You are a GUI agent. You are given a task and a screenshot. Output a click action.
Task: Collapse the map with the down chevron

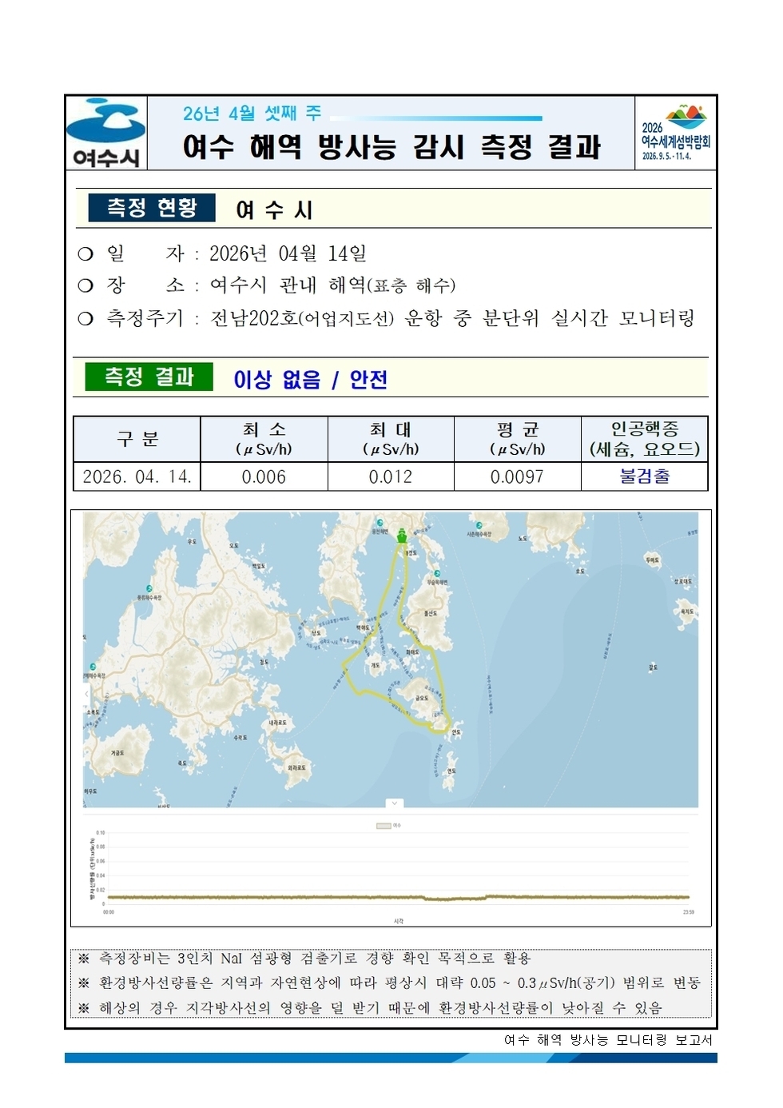click(x=394, y=803)
